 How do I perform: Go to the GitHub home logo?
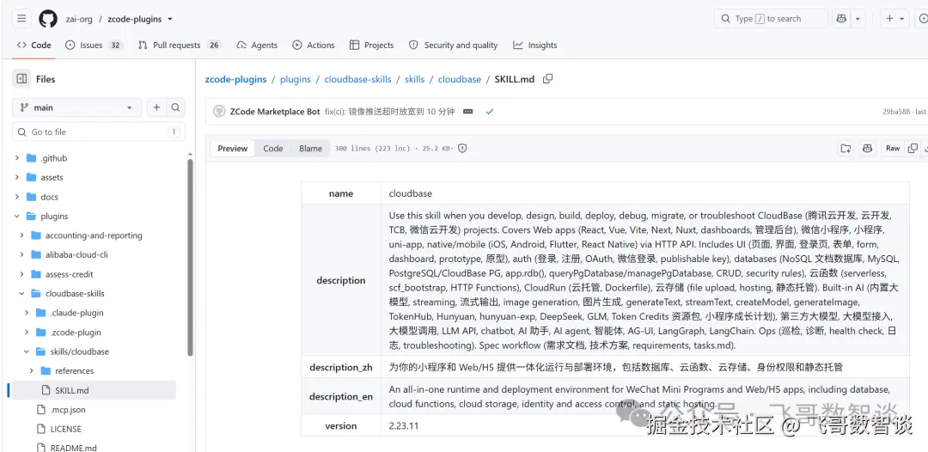click(x=48, y=19)
